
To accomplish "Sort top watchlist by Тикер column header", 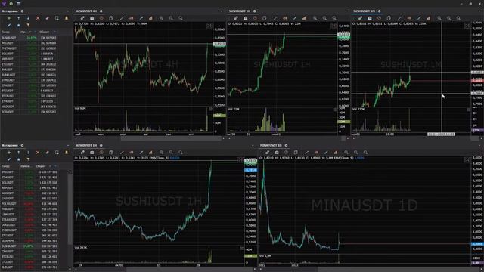I will coord(5,32).
